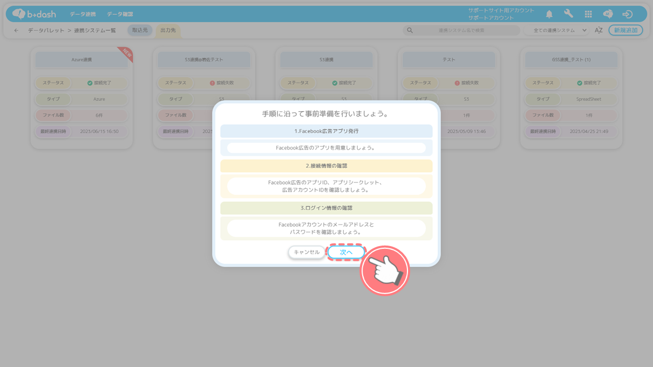Click the b→dash logo
Screen dimensions: 653x367
point(33,14)
